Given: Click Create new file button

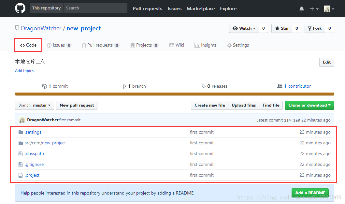Looking at the screenshot, I should pos(210,105).
